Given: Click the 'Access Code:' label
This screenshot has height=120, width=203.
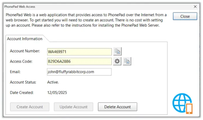Looking at the screenshot, I should click(21, 61).
